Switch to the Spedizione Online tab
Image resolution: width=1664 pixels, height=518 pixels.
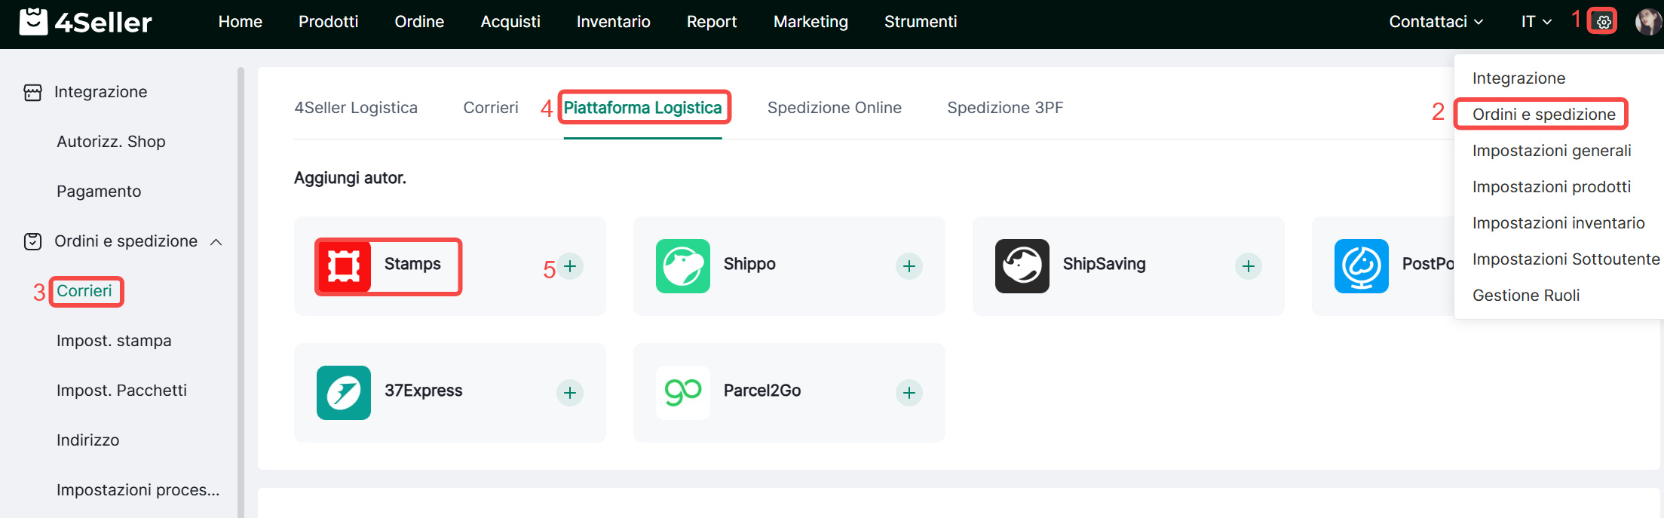834,108
